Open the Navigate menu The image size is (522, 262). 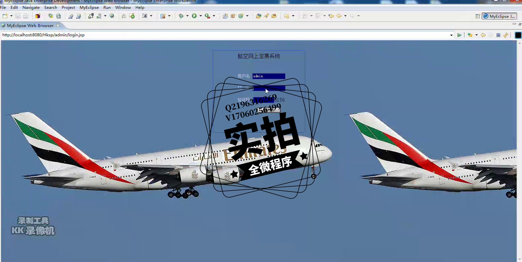point(31,7)
